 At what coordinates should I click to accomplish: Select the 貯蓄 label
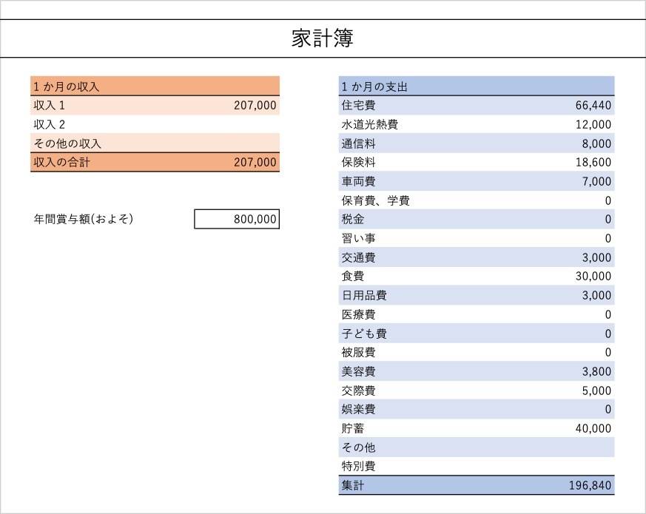(353, 428)
